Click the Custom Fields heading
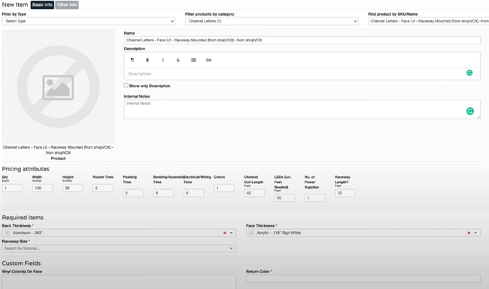The image size is (489, 289). (x=21, y=263)
